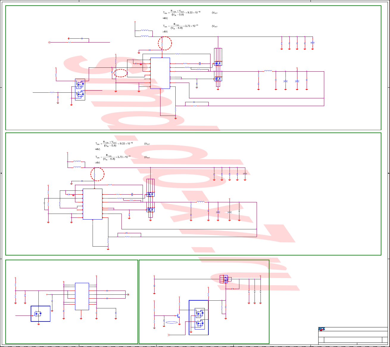390x347 pixels.
Task: Select the 9.33 × 10⁻¹² TON formula in the top section
Action: click(182, 12)
